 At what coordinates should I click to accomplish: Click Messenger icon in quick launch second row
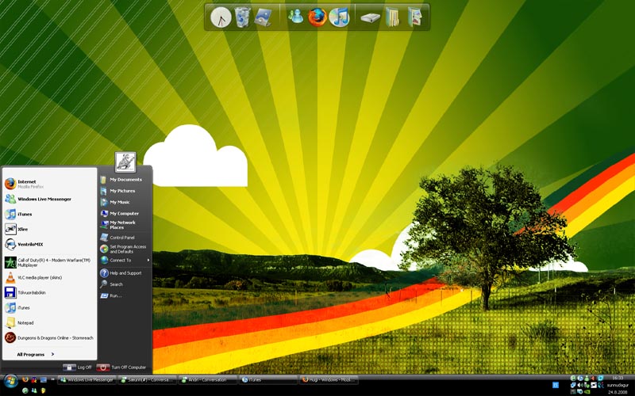pos(34,390)
